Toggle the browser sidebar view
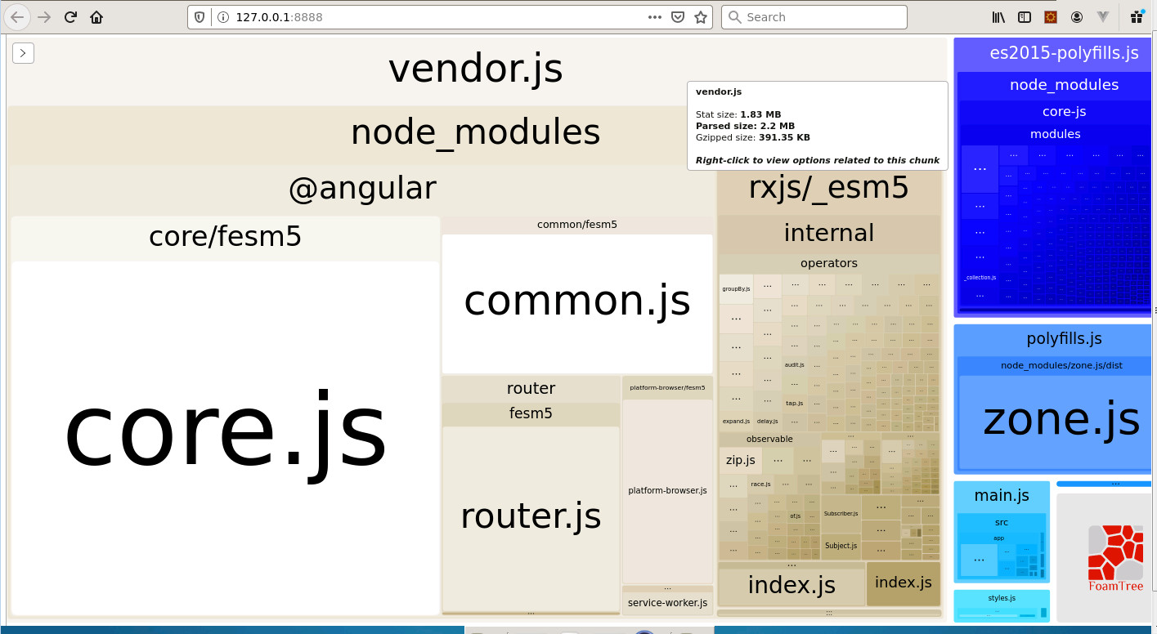The width and height of the screenshot is (1157, 634). pos(1024,17)
